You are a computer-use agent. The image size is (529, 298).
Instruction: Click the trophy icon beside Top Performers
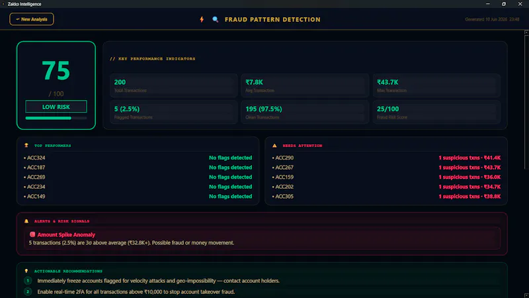coord(26,146)
